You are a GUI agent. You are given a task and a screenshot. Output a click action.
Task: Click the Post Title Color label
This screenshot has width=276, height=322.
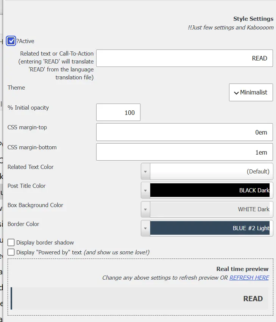[x=27, y=186]
